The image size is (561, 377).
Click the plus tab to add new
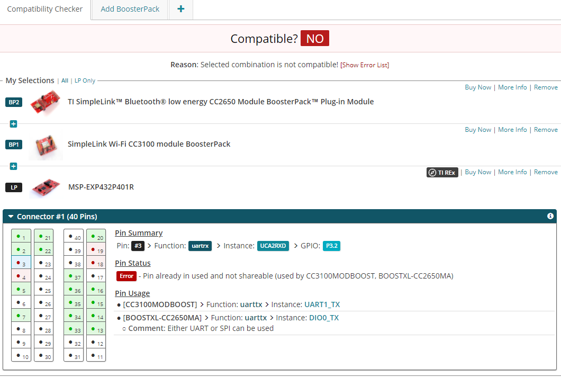181,10
